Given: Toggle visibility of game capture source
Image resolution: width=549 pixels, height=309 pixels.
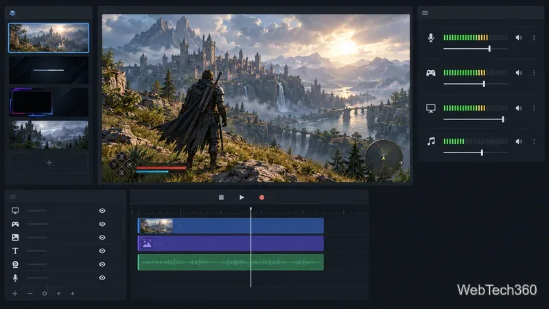Looking at the screenshot, I should 102,224.
